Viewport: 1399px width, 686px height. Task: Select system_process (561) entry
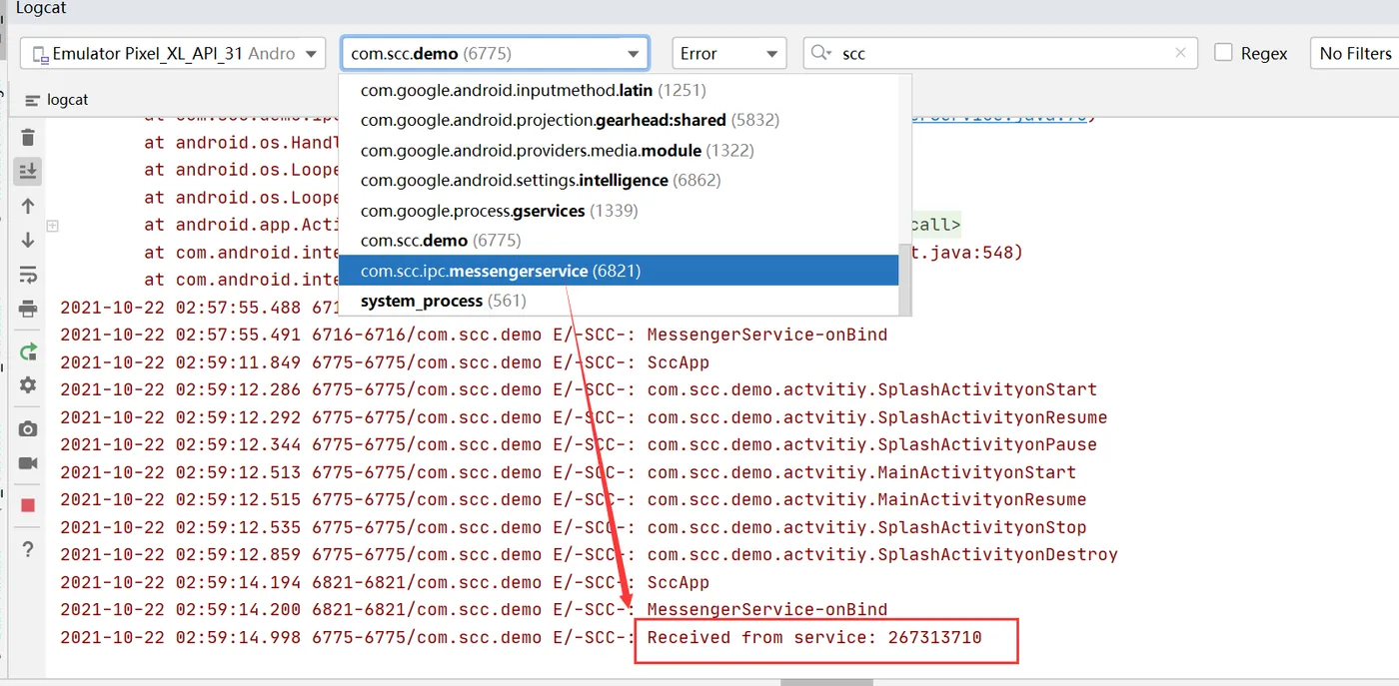coord(618,301)
